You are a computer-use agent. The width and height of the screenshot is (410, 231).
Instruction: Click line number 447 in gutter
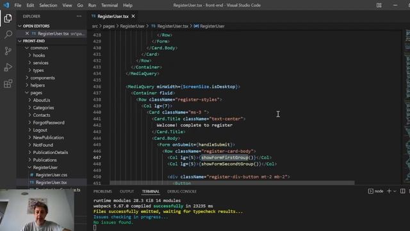tap(97, 157)
